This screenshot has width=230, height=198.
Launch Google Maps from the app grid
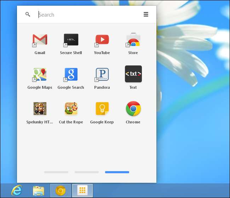[x=40, y=74]
